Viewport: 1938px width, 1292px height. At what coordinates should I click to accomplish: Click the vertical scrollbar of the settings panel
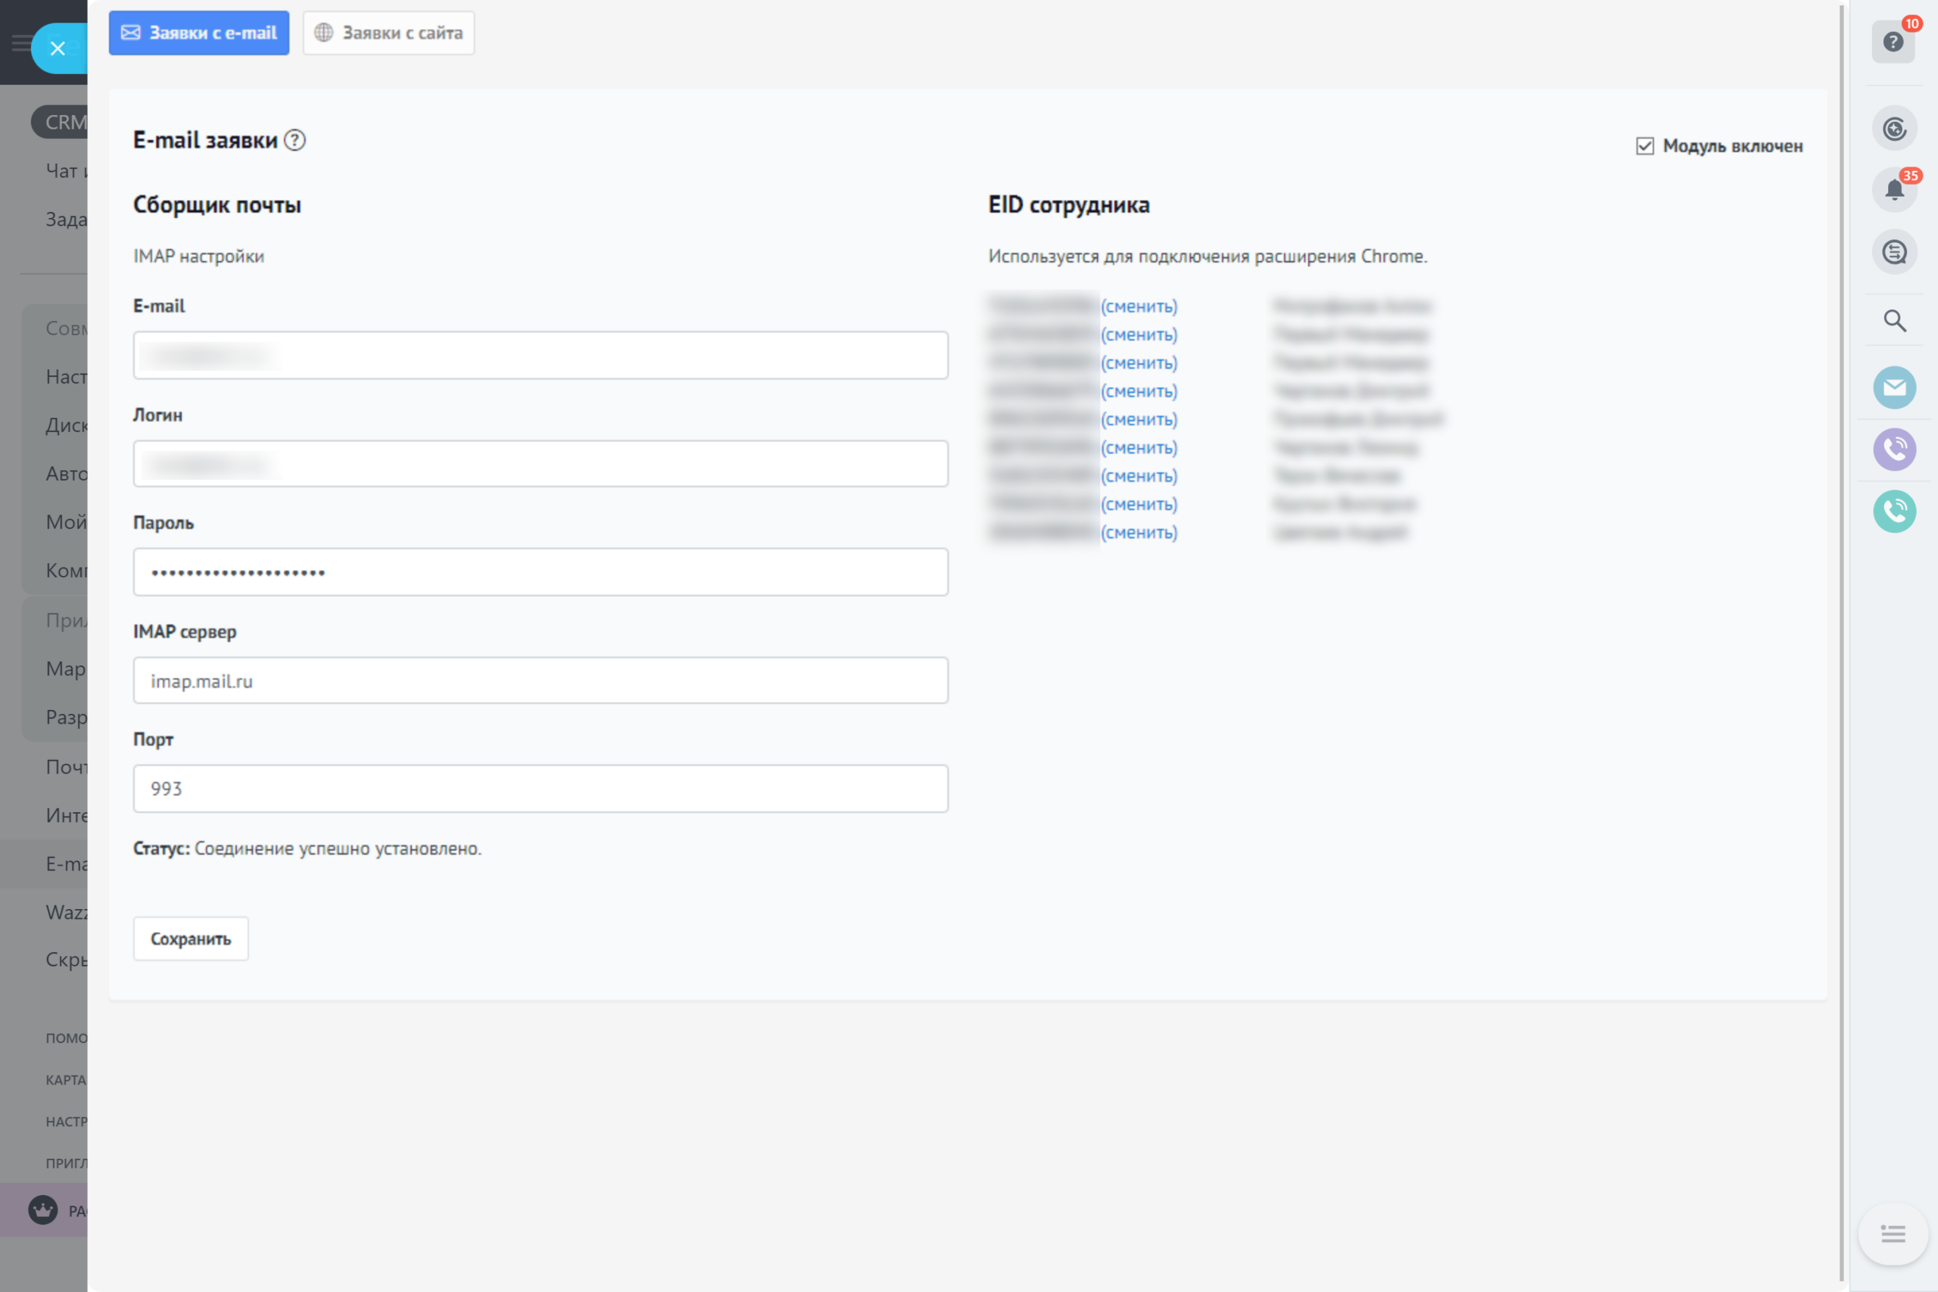coord(1841,643)
